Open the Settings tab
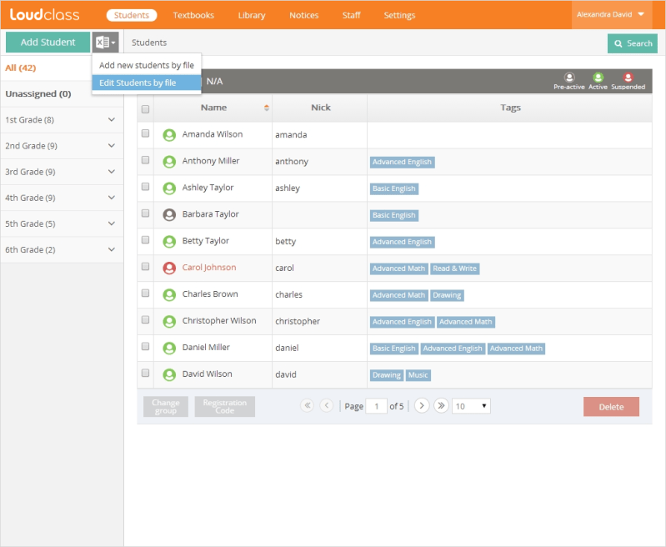Screen dimensions: 666x547 click(x=399, y=15)
